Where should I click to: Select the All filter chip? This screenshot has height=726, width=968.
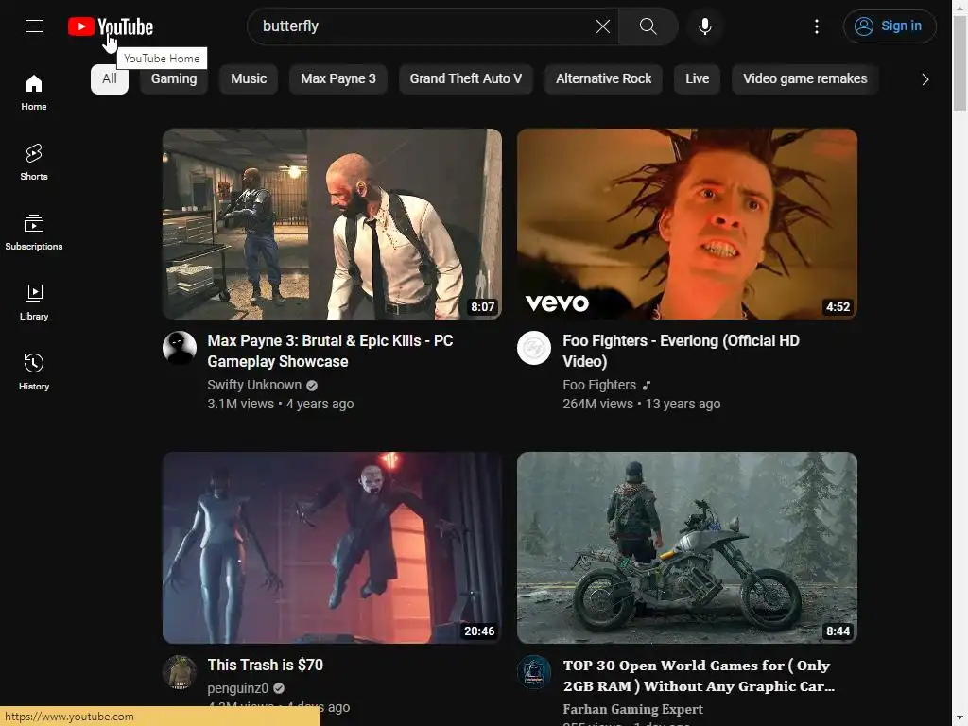pos(110,79)
